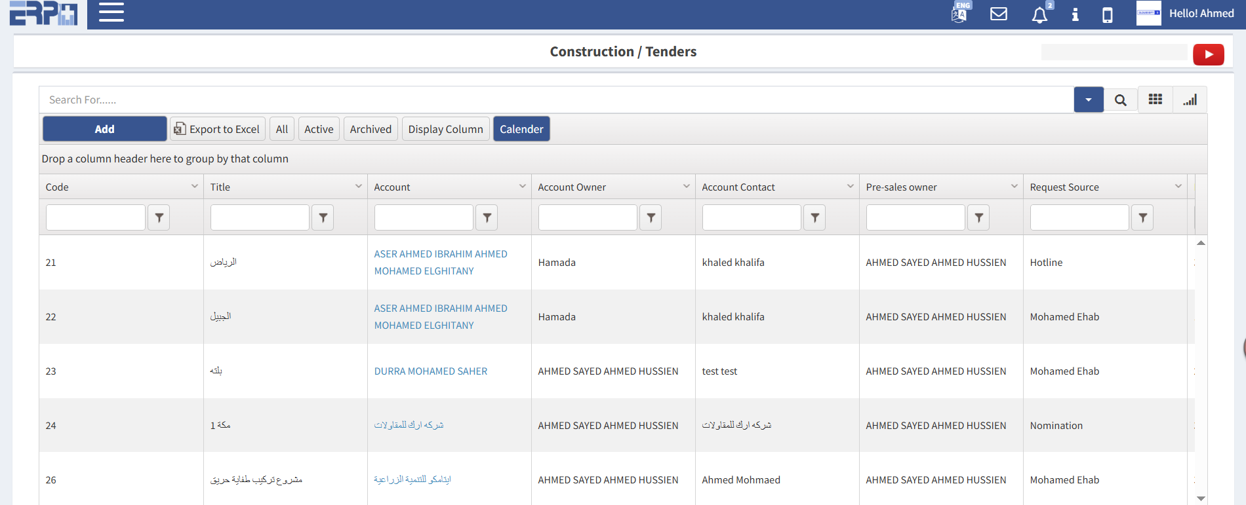The width and height of the screenshot is (1246, 505).
Task: Open the language translation icon
Action: [x=959, y=14]
